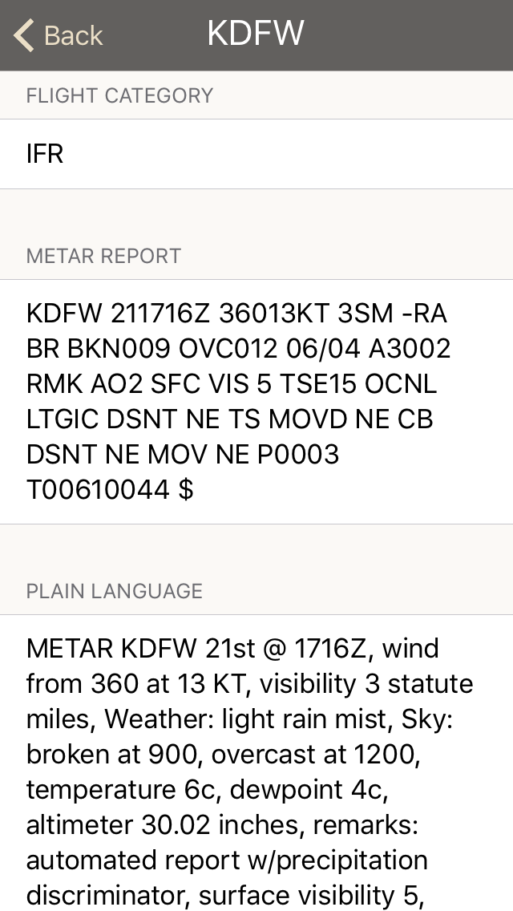Tap the KDFW station identifier in METAR text
The width and height of the screenshot is (513, 911).
click(x=64, y=313)
